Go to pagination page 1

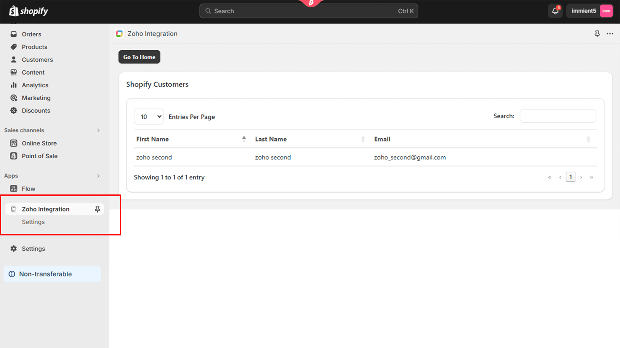click(x=570, y=177)
